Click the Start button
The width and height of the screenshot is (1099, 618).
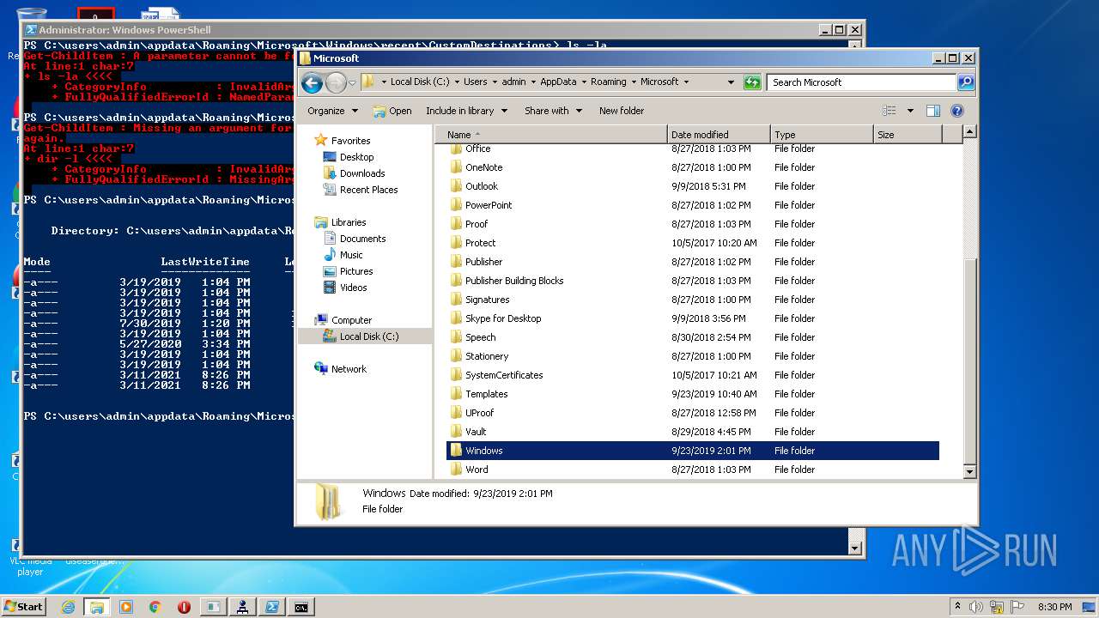23,606
